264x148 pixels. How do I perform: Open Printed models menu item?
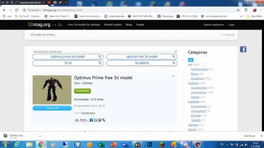pos(113,25)
